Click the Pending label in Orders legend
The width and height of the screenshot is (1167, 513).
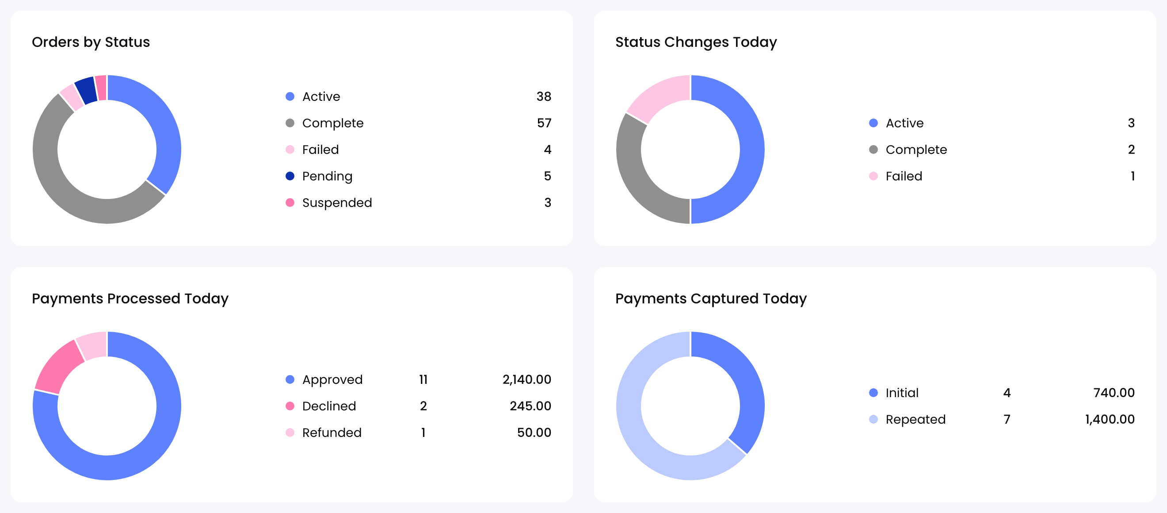[327, 177]
